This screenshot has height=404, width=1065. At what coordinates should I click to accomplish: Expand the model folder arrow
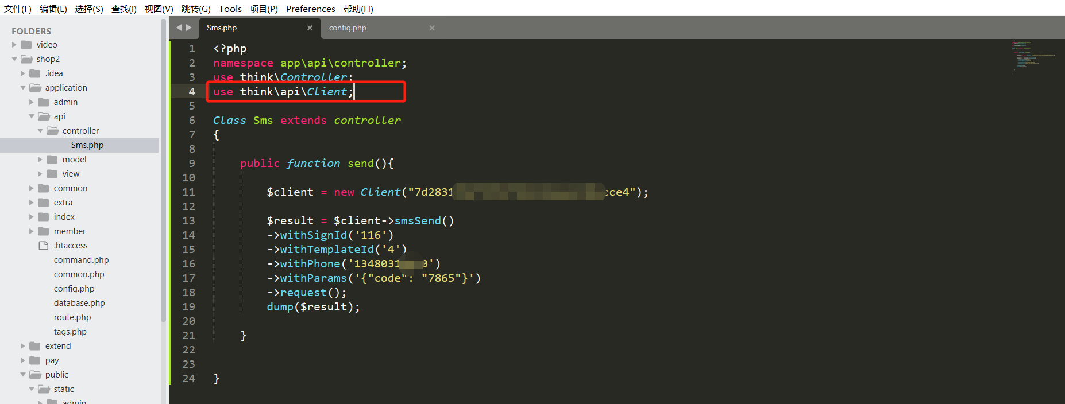(x=40, y=160)
